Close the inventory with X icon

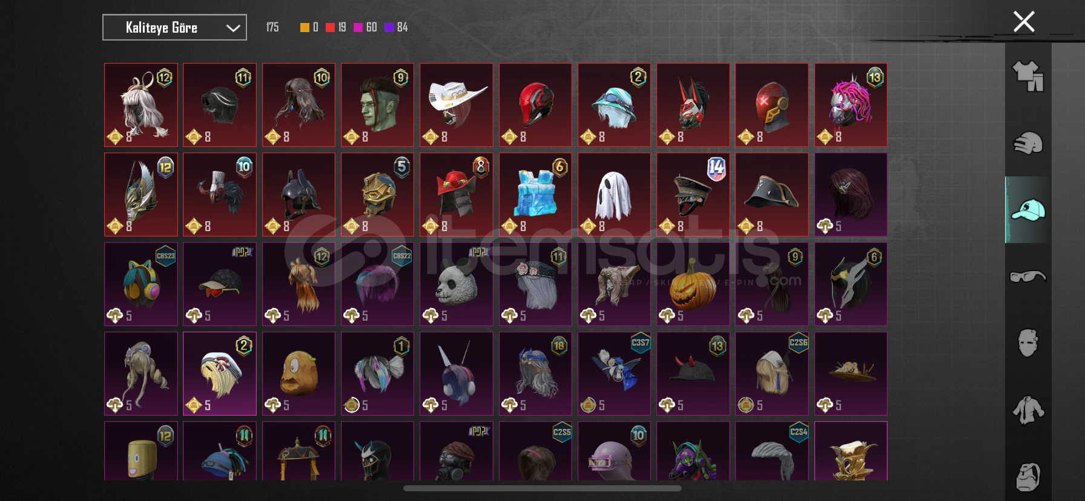(x=1024, y=22)
